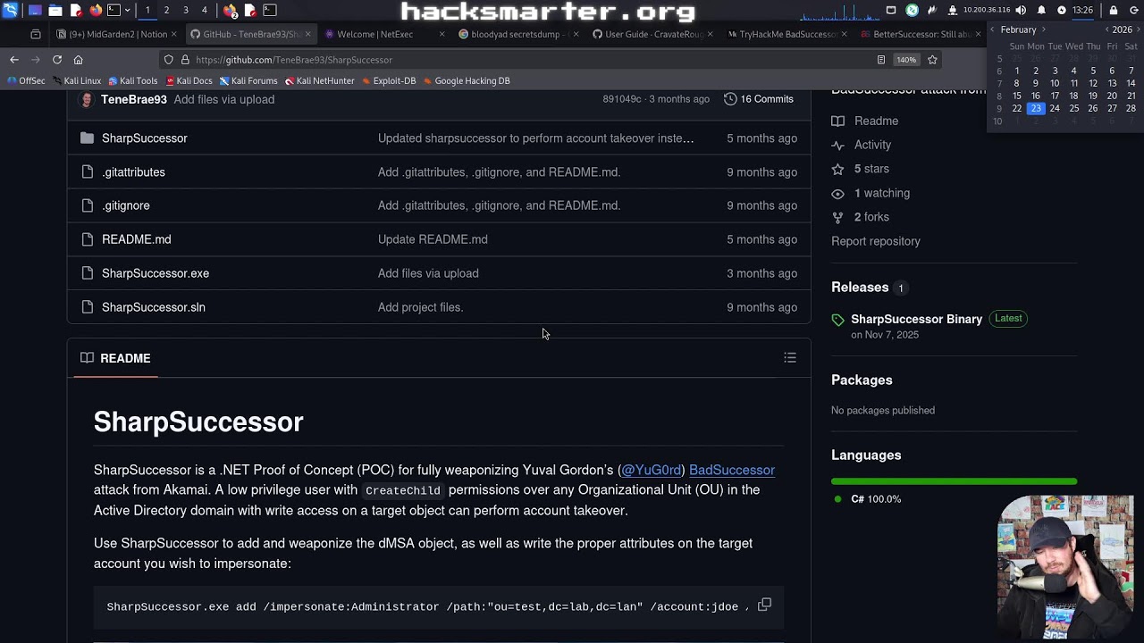This screenshot has width=1144, height=643.
Task: Go to the browser home page
Action: 78,60
